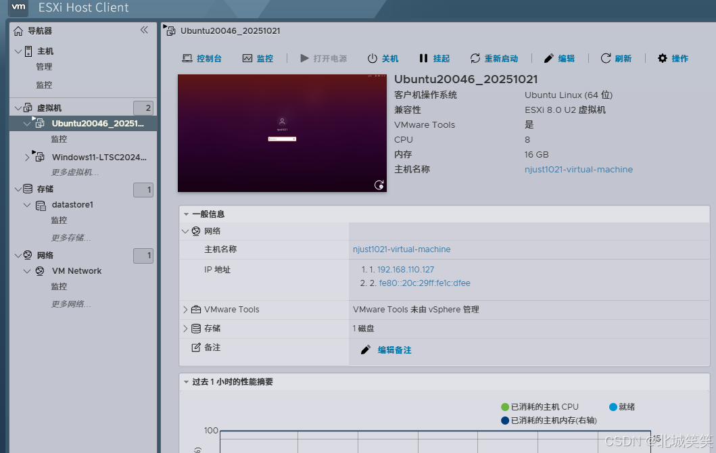Open the Ubuntu console screenshot thumbnail
The height and width of the screenshot is (453, 716).
(x=282, y=133)
